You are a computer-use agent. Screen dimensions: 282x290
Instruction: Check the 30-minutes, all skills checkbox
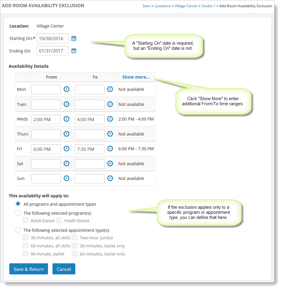point(25,238)
